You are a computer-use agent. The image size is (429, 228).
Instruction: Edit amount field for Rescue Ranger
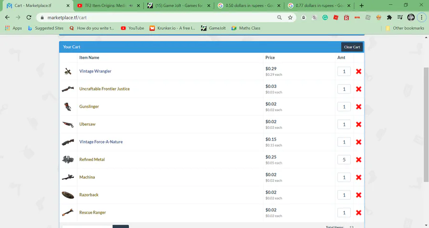click(x=344, y=213)
